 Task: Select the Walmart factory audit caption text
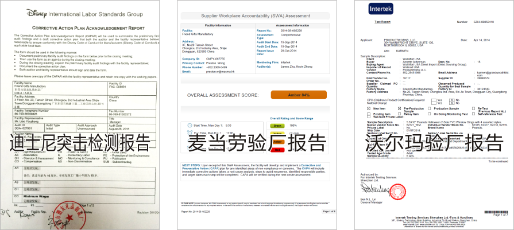click(428, 140)
